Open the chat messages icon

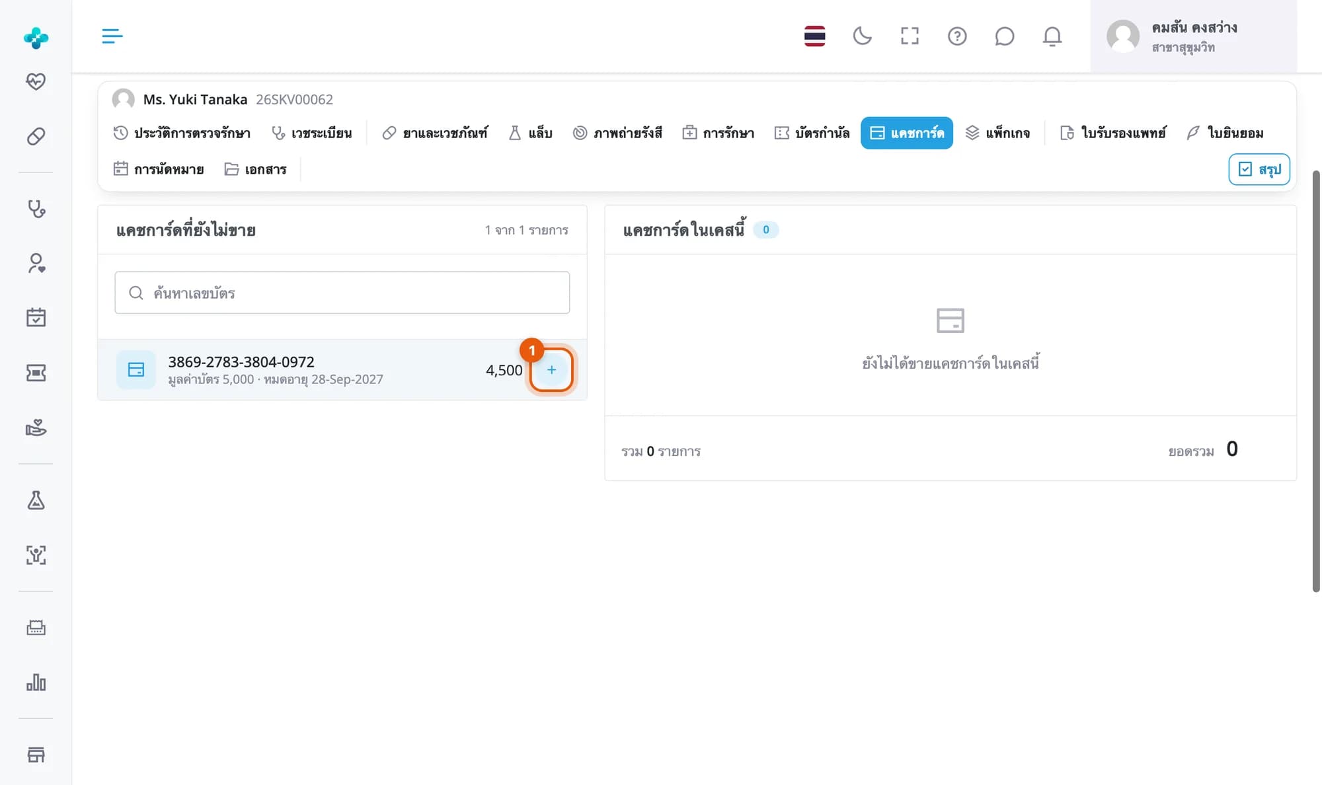click(x=1004, y=36)
